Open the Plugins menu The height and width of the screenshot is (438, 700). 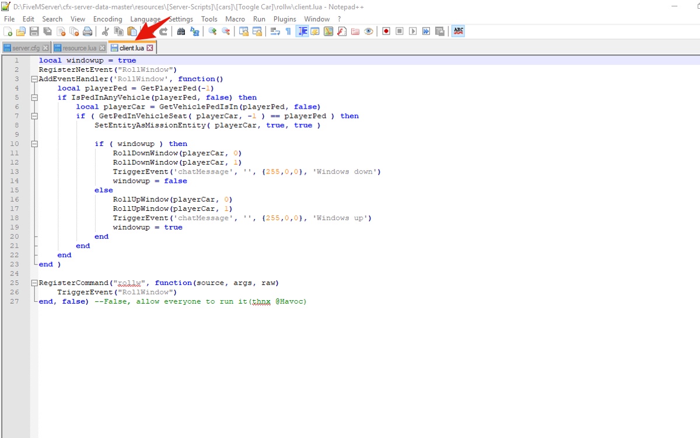[x=285, y=19]
